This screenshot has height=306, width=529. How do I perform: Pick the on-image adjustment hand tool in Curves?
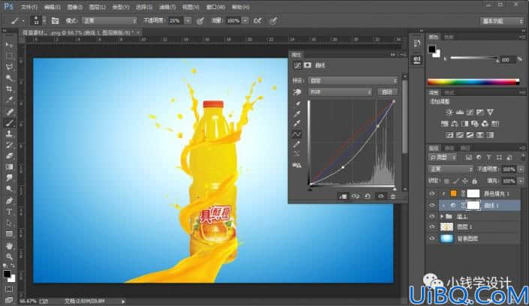click(x=297, y=92)
